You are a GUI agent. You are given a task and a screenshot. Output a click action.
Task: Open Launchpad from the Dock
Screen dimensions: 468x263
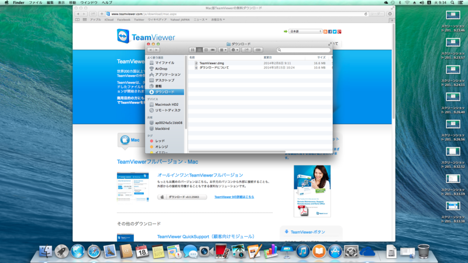[x=62, y=251]
